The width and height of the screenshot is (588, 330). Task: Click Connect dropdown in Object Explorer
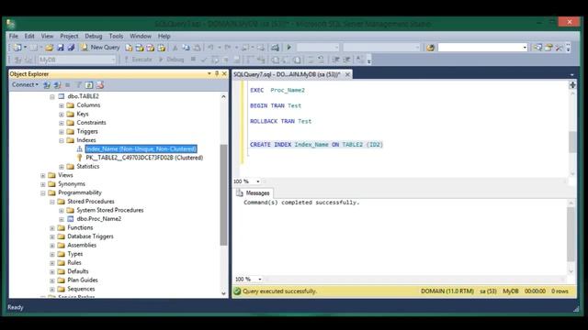click(25, 85)
